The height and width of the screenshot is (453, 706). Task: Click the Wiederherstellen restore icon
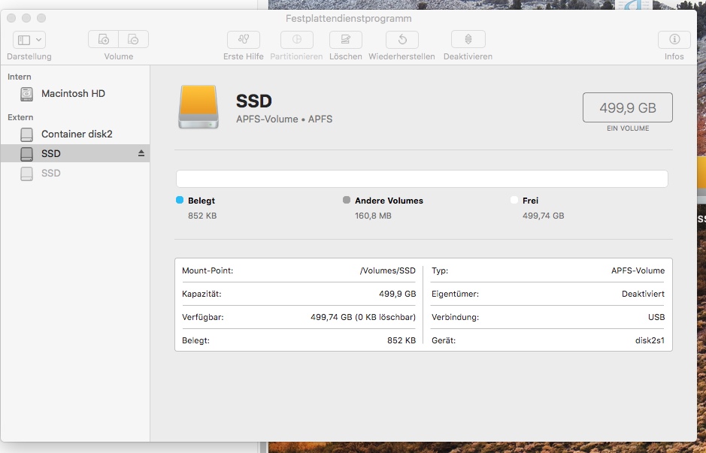coord(402,40)
